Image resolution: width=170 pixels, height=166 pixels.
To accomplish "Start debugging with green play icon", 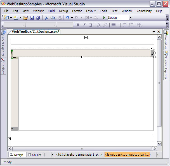I will [104, 18].
